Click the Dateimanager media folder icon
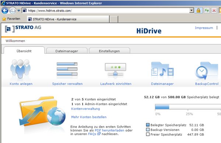Viewport: 221px width, 143px height. pyautogui.click(x=162, y=69)
